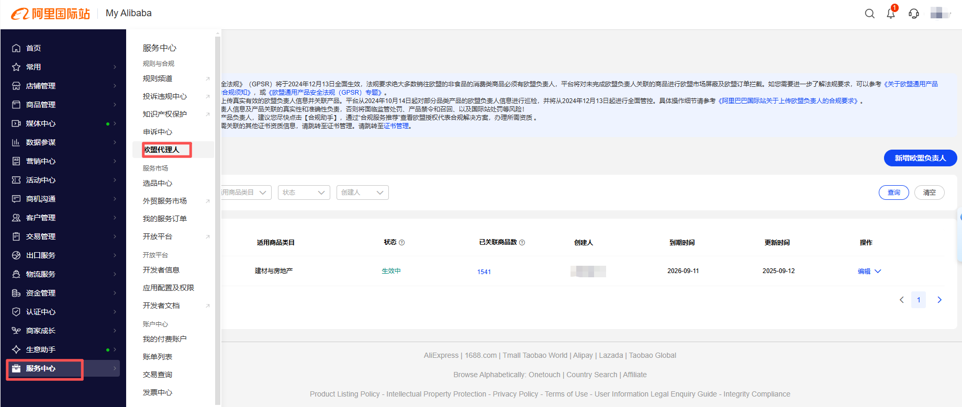
Task: Go to next page arrow in pagination
Action: 939,300
